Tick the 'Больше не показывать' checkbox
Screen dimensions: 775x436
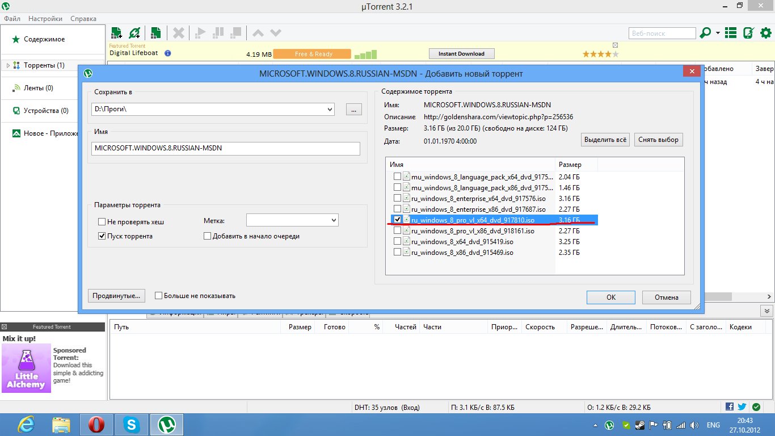[159, 296]
